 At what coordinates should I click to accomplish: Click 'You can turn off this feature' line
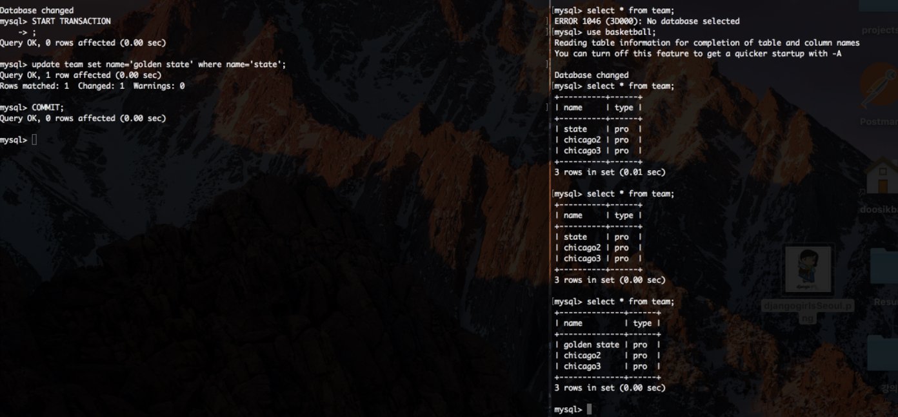click(x=698, y=53)
